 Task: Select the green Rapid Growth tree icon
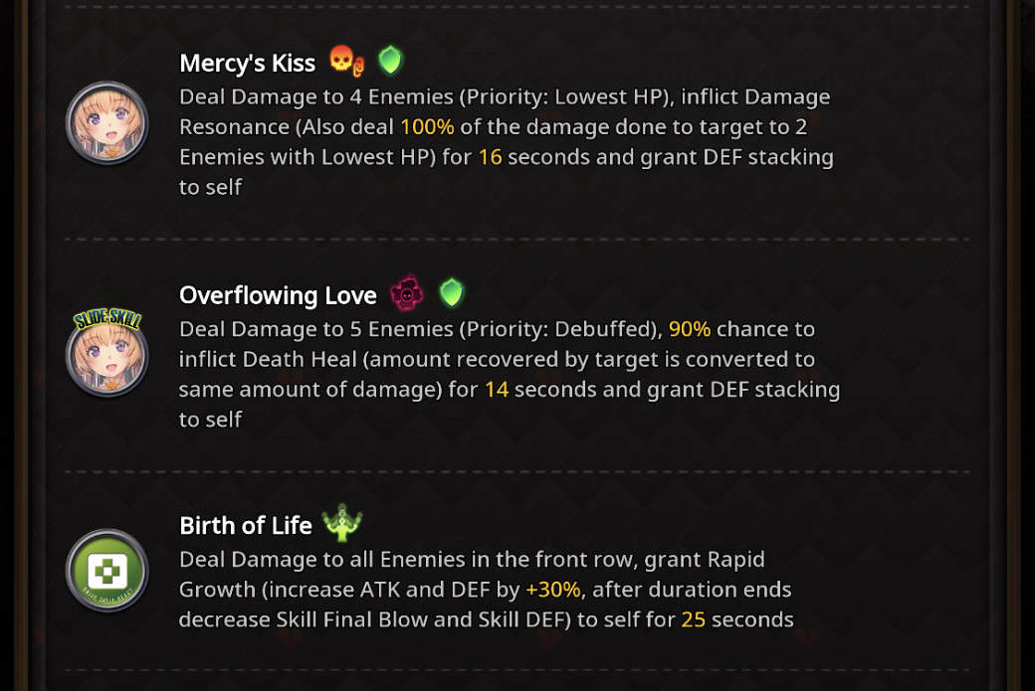coord(342,523)
